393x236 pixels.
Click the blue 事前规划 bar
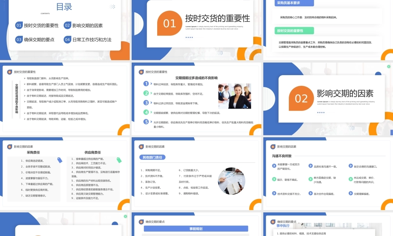click(196, 229)
